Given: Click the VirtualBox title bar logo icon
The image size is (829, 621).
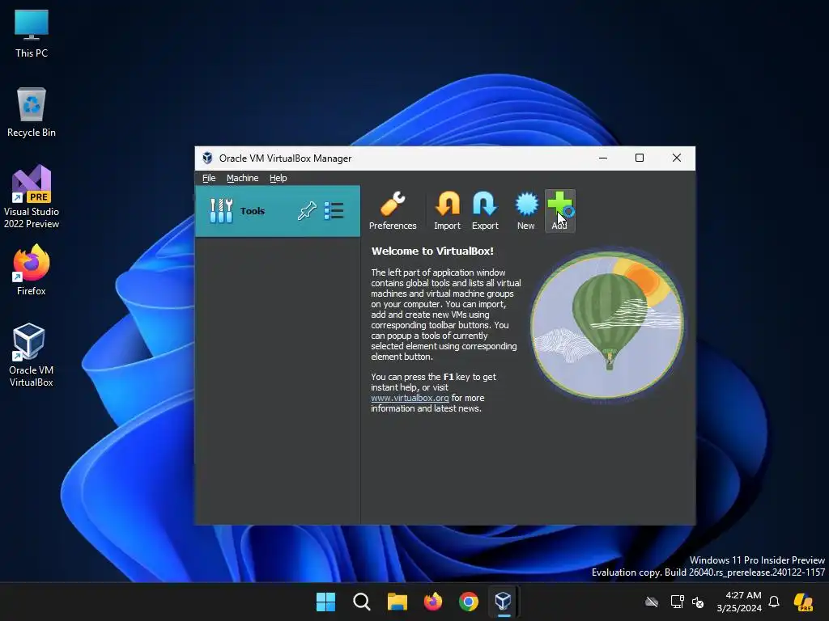Looking at the screenshot, I should click(207, 158).
